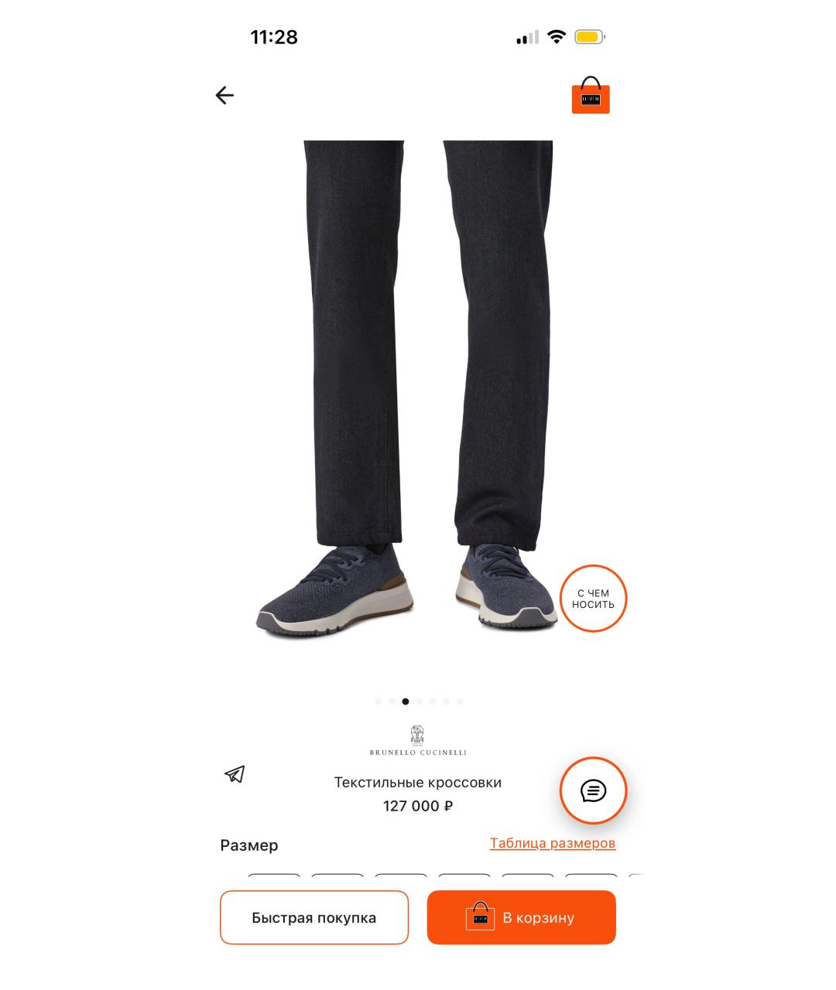Open 'Таблица размеров' size chart link

pos(553,843)
